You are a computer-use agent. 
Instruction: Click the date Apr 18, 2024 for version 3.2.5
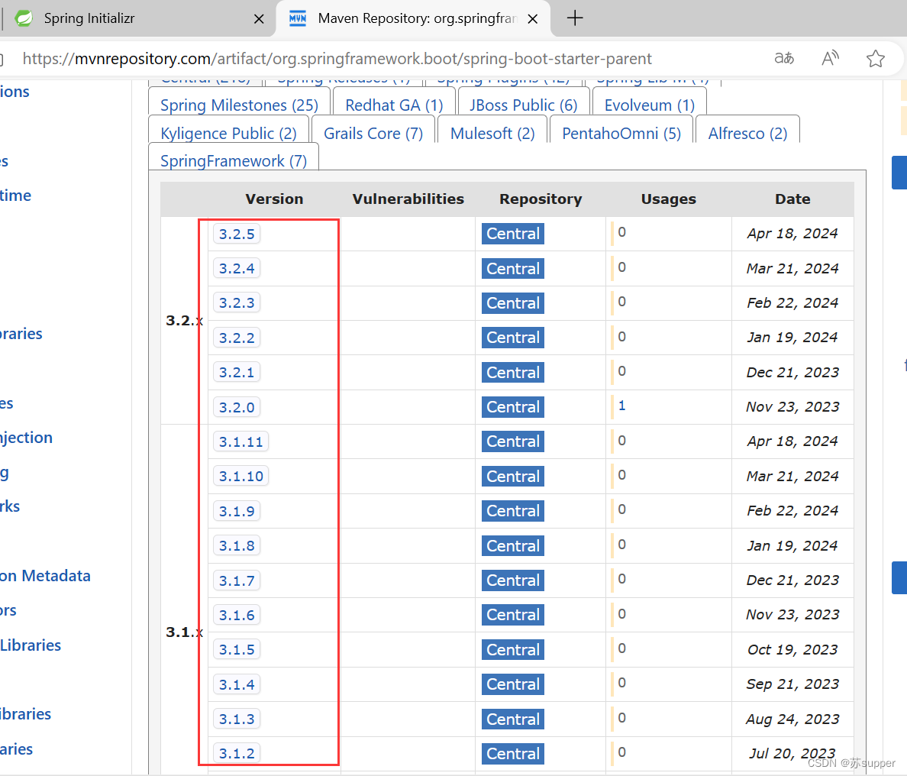[x=792, y=233]
